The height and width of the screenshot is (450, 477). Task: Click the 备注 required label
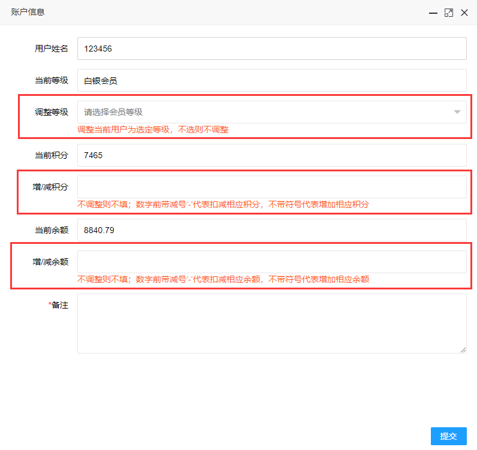[x=58, y=305]
